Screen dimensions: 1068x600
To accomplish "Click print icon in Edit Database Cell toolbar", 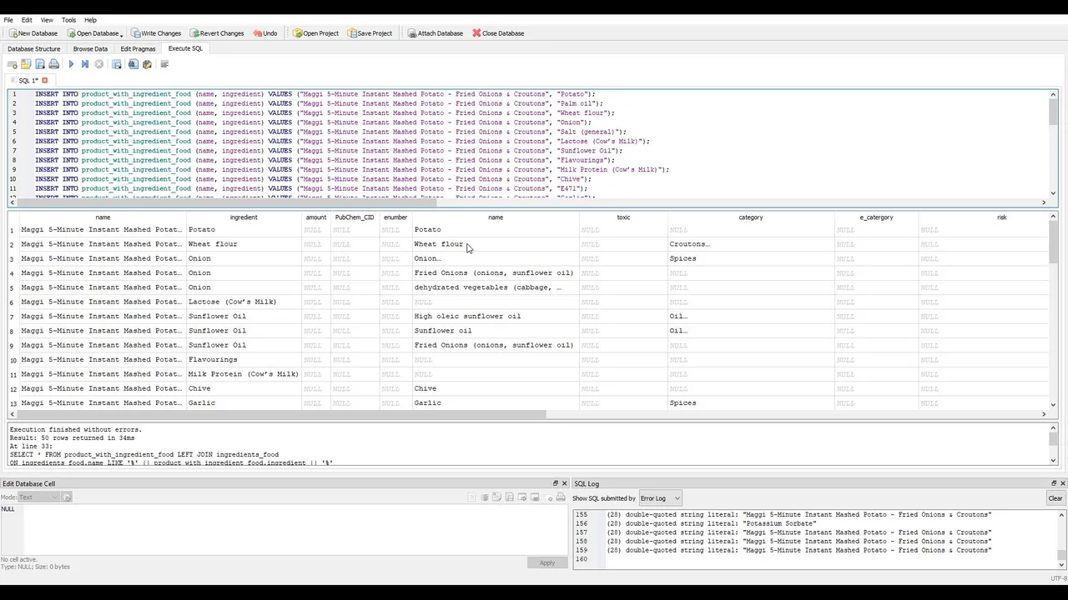I will point(561,497).
